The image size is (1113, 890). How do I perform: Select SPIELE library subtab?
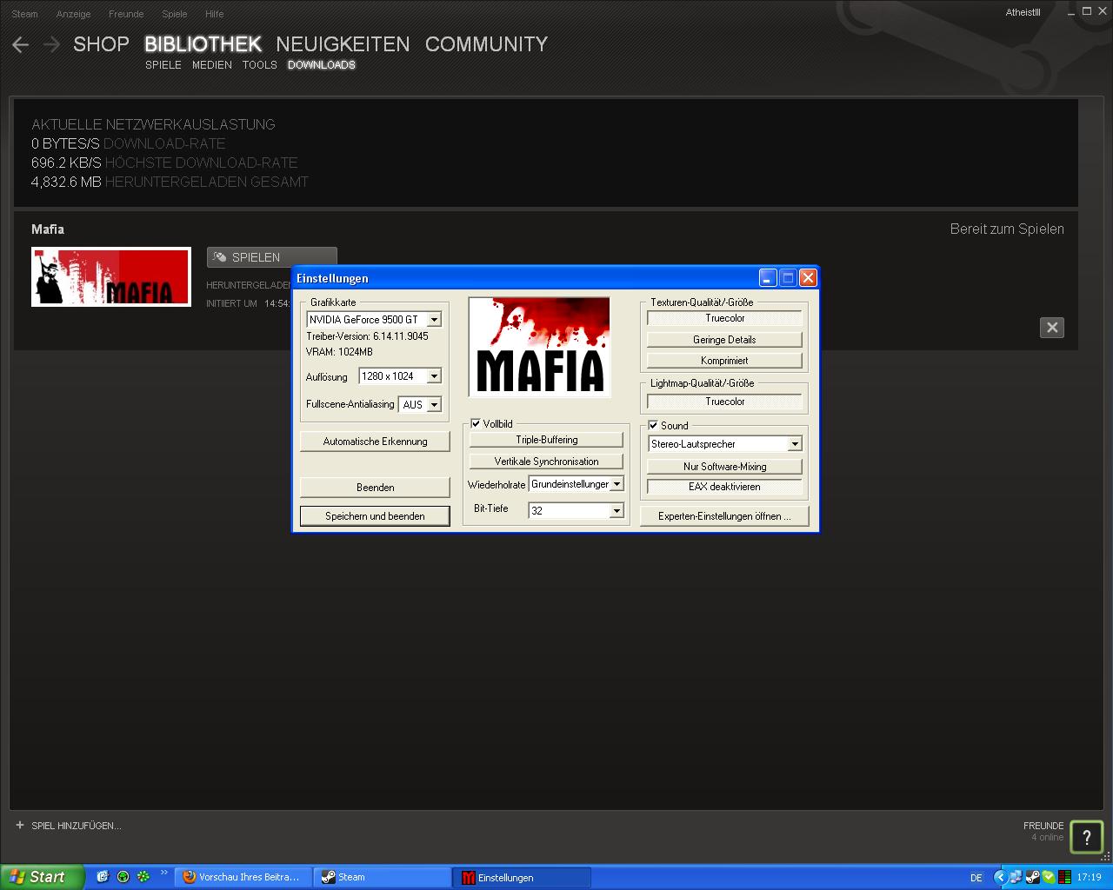163,65
